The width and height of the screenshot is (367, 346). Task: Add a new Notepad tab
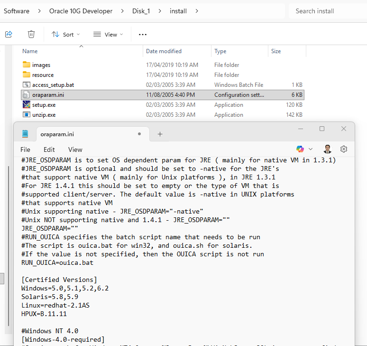point(160,134)
